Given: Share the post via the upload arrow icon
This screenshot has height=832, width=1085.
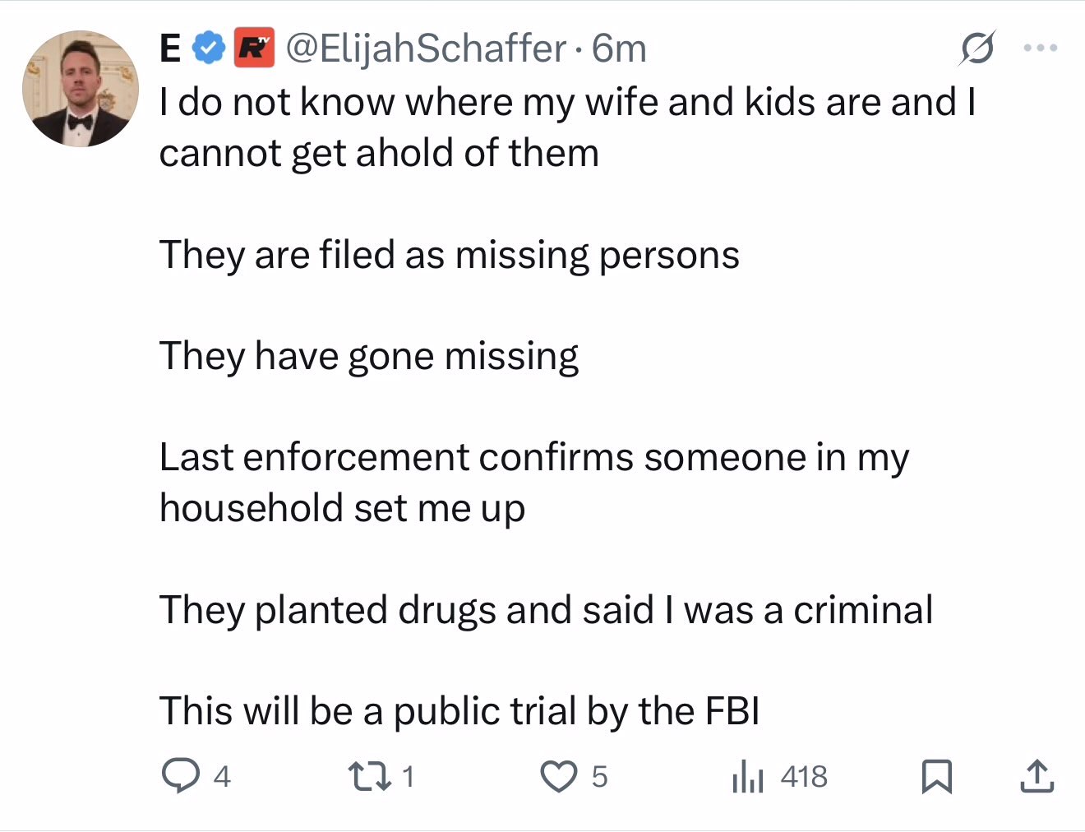Looking at the screenshot, I should [1037, 776].
